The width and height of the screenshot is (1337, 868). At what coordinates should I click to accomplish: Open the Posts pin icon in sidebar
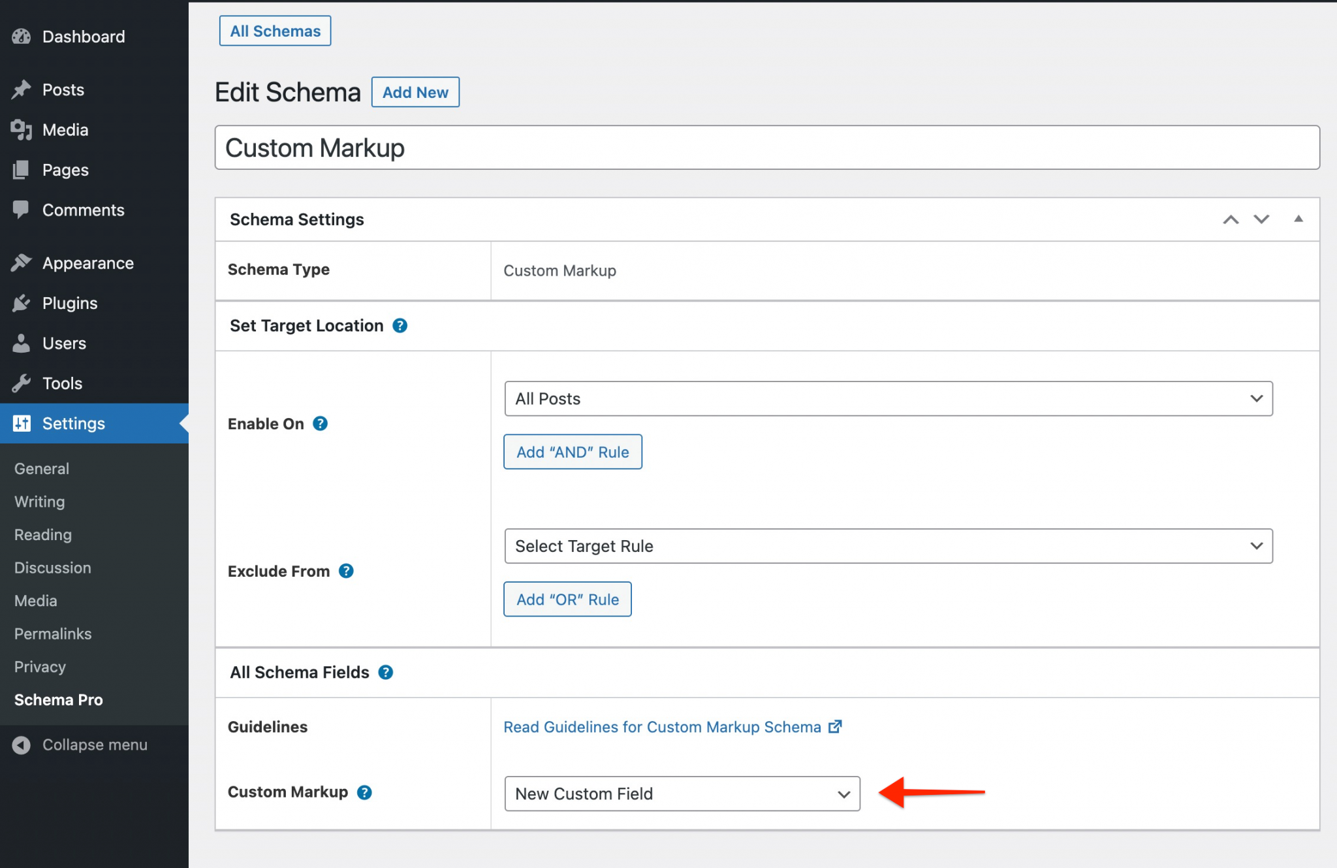point(22,89)
